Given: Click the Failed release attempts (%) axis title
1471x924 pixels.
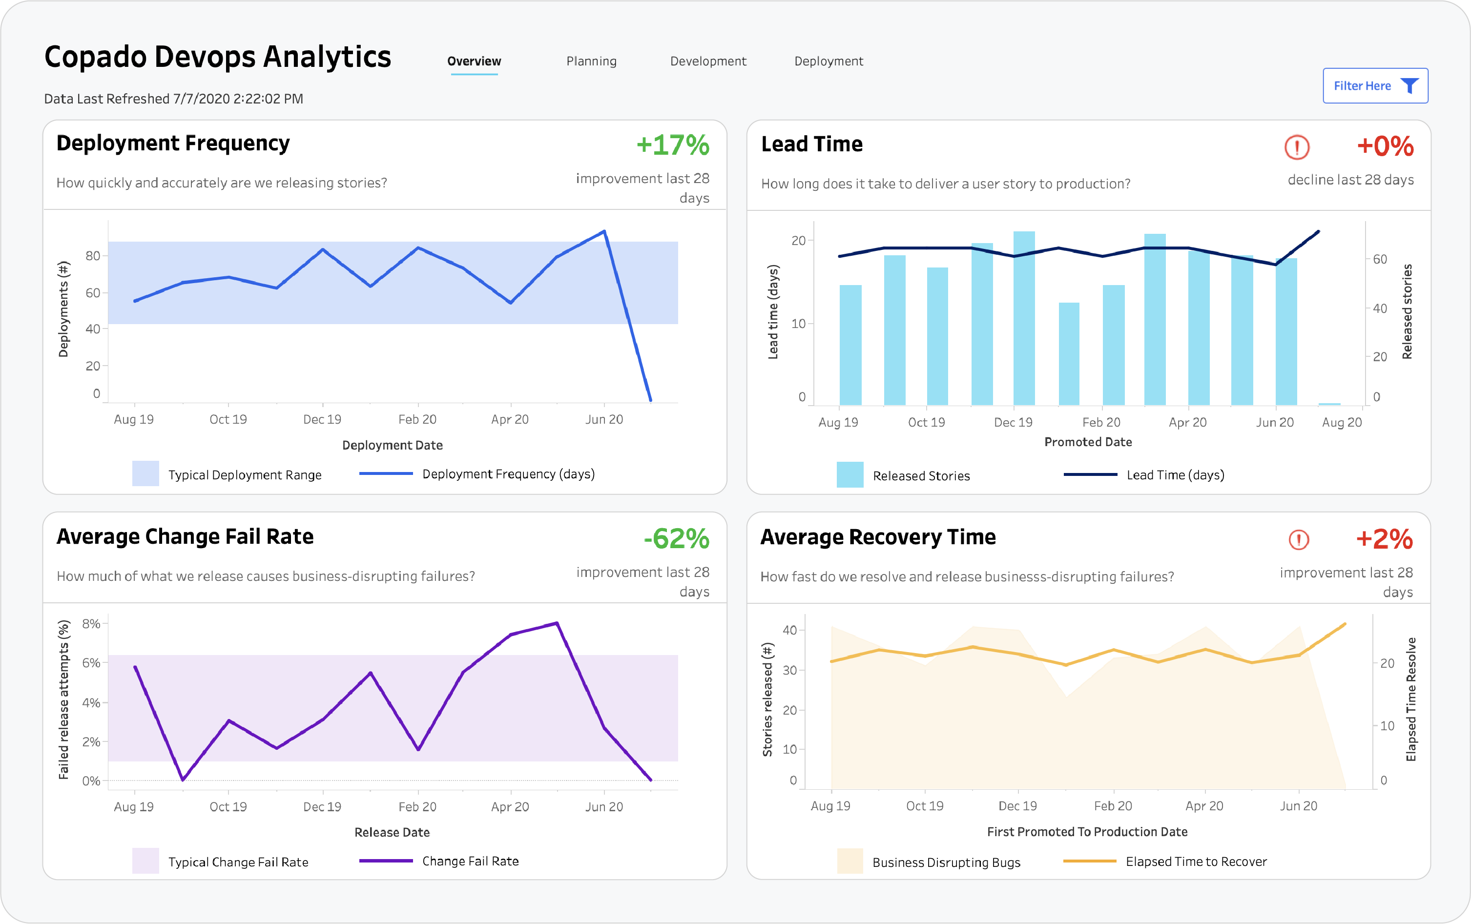Looking at the screenshot, I should (63, 700).
